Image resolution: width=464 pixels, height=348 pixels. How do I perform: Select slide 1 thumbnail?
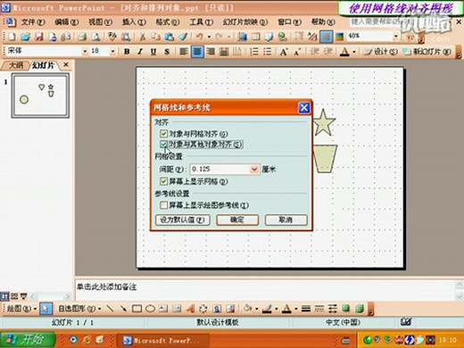click(40, 95)
